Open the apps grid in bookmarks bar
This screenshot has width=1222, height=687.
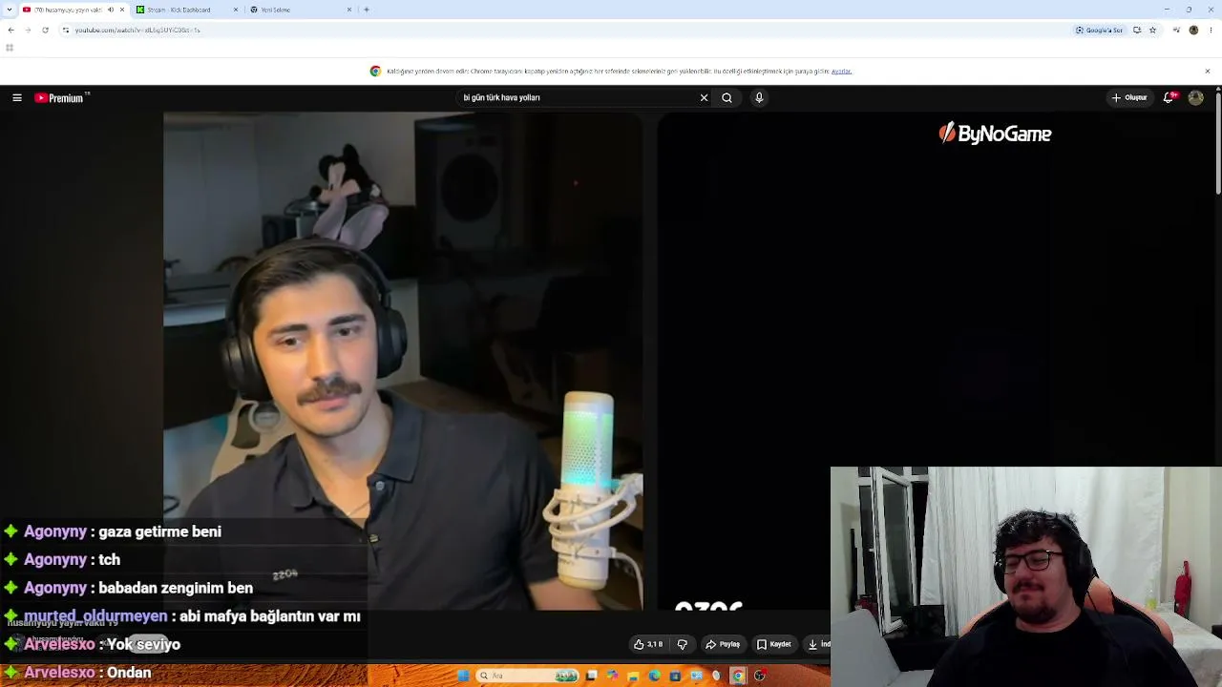pos(10,48)
